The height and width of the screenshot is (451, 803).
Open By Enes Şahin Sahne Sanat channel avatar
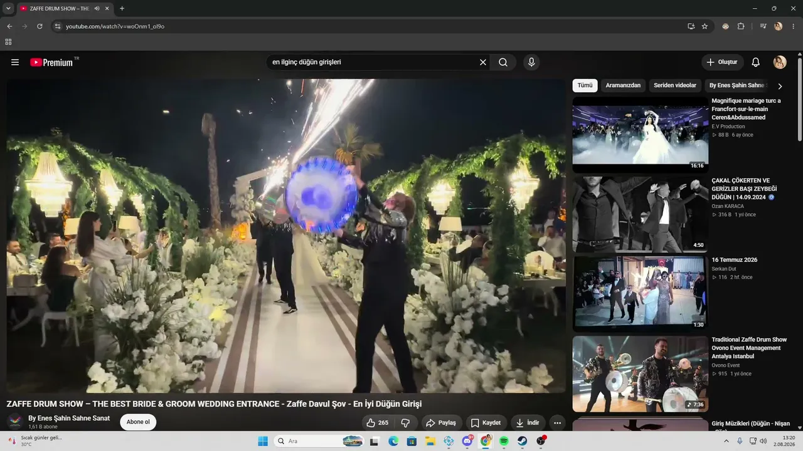point(15,422)
